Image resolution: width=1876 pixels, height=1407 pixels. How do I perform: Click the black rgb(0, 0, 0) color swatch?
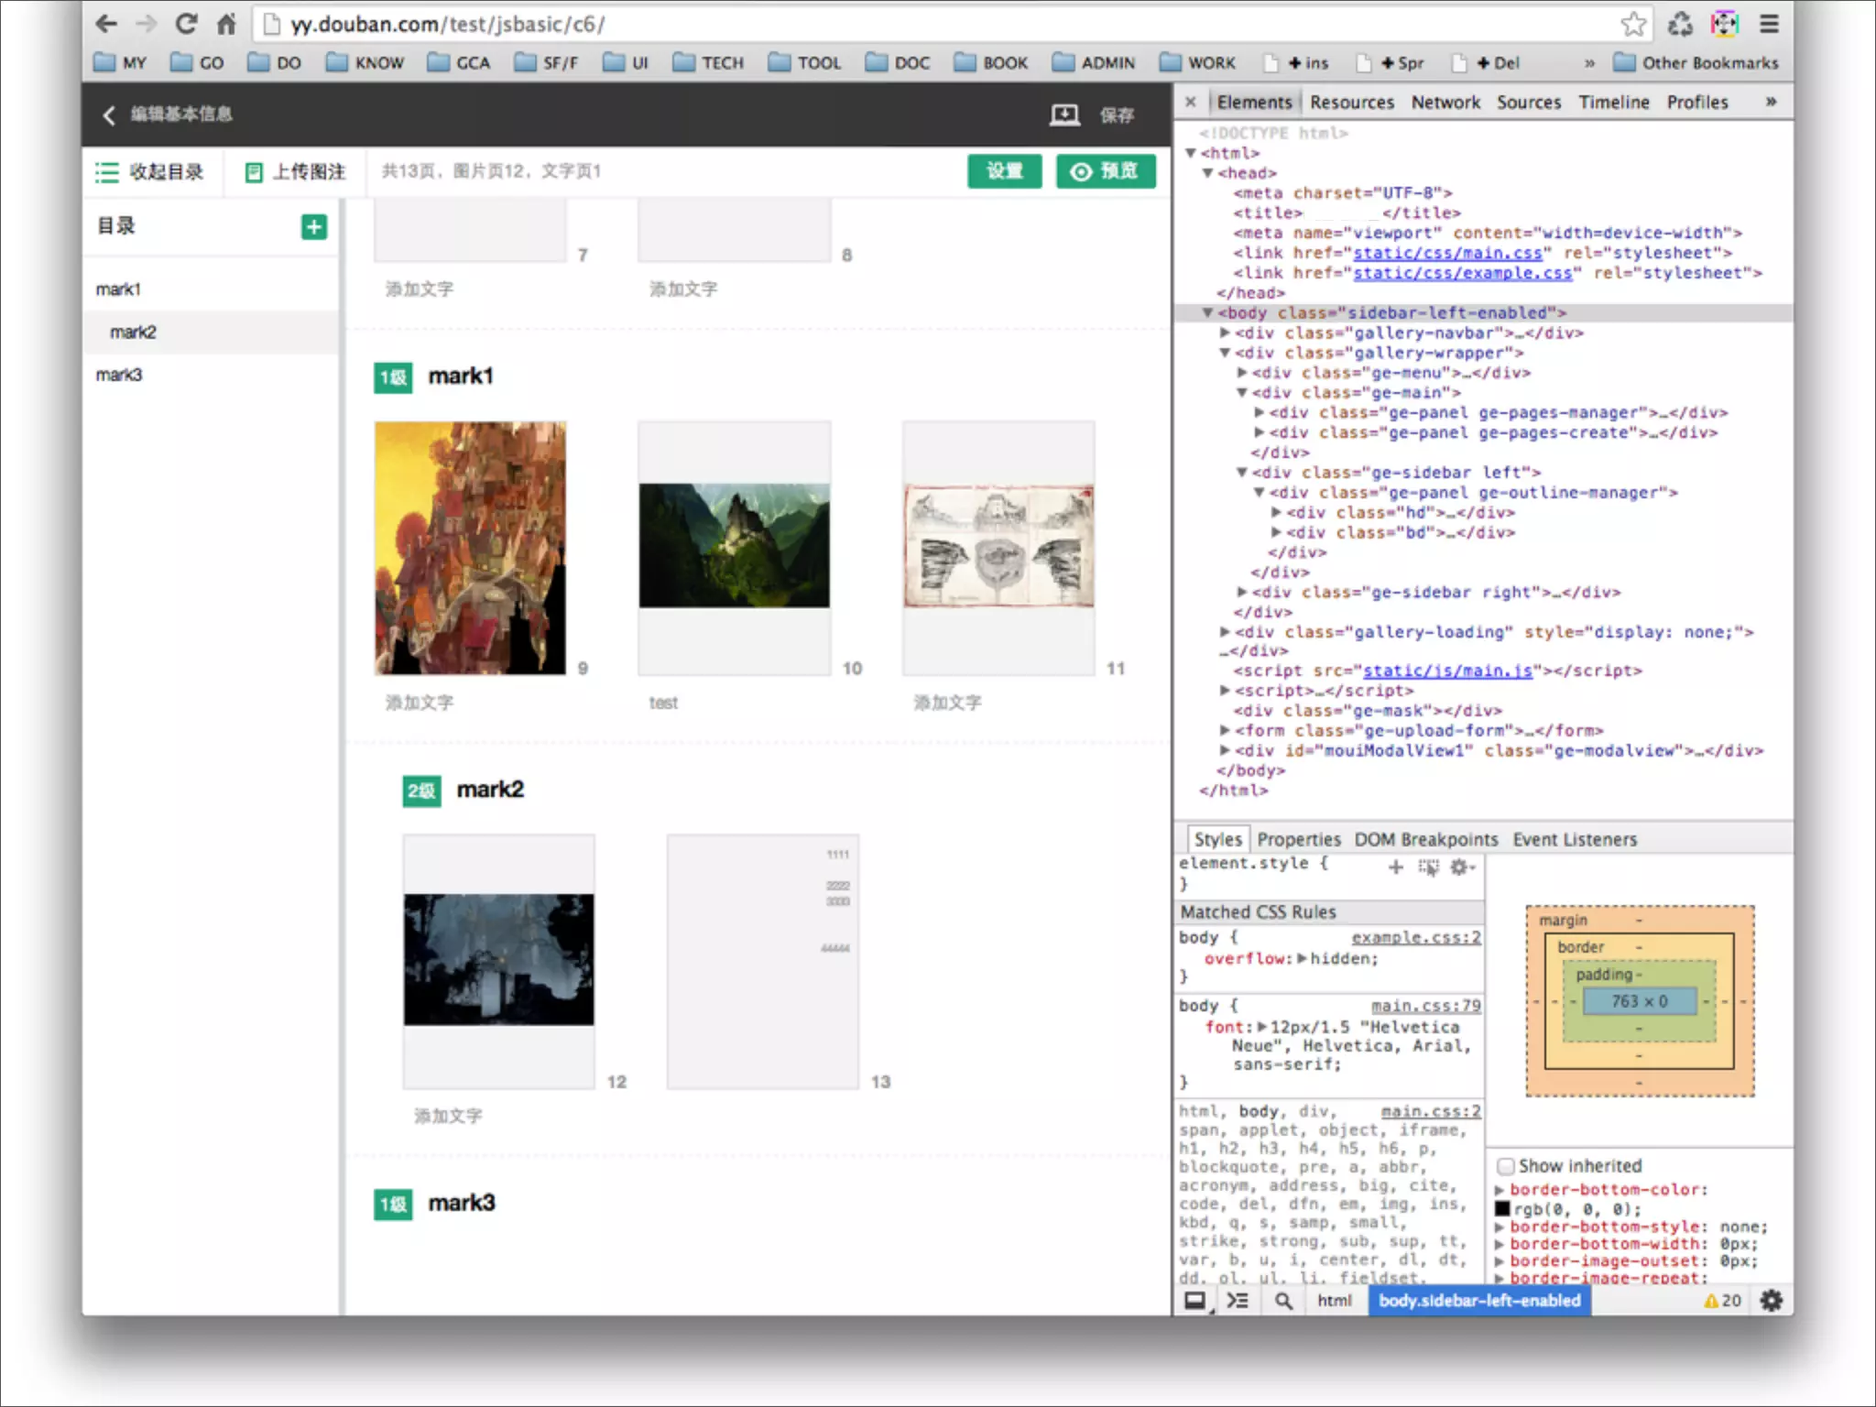coord(1502,1209)
